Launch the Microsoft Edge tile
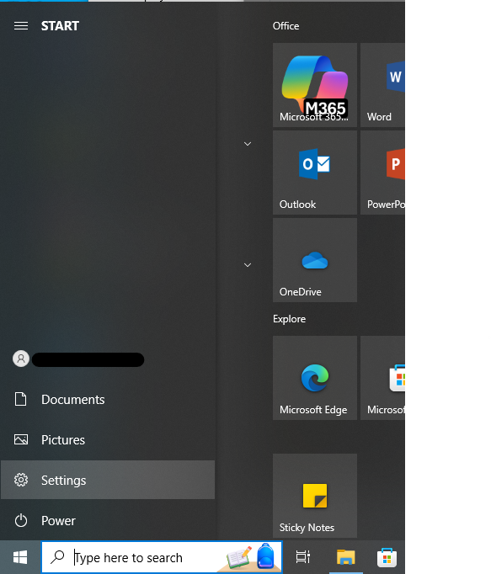491x574 pixels. (315, 378)
